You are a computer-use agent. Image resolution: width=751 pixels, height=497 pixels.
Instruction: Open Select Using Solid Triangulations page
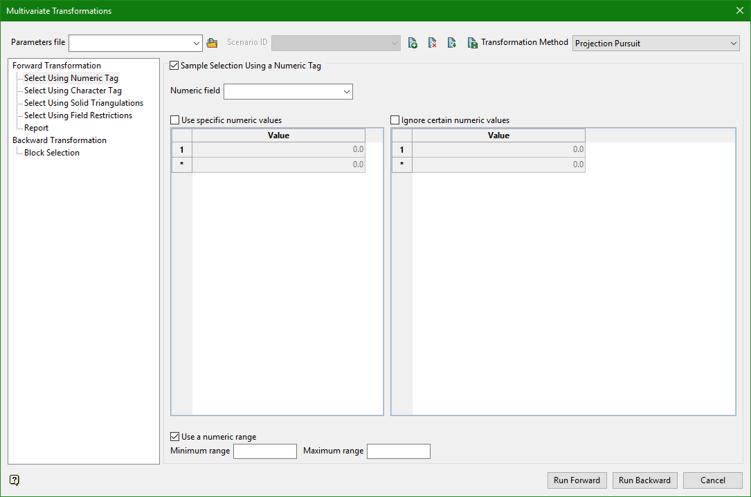(84, 103)
